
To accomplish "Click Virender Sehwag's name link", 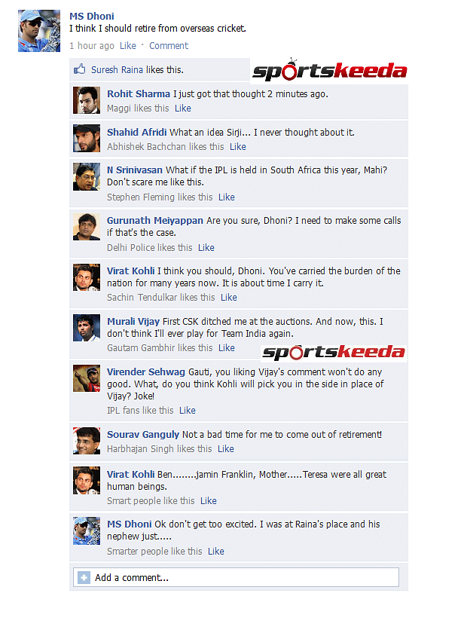I will click(x=146, y=371).
